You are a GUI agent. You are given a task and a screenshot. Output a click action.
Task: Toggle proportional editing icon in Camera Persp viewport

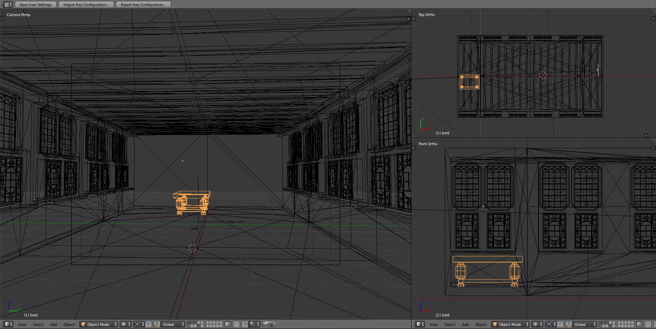236,324
